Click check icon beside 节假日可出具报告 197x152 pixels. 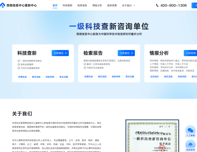(85, 68)
